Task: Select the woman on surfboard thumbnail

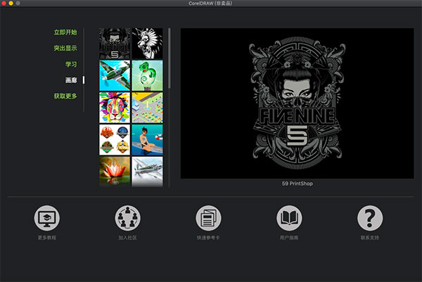Action: [x=147, y=140]
